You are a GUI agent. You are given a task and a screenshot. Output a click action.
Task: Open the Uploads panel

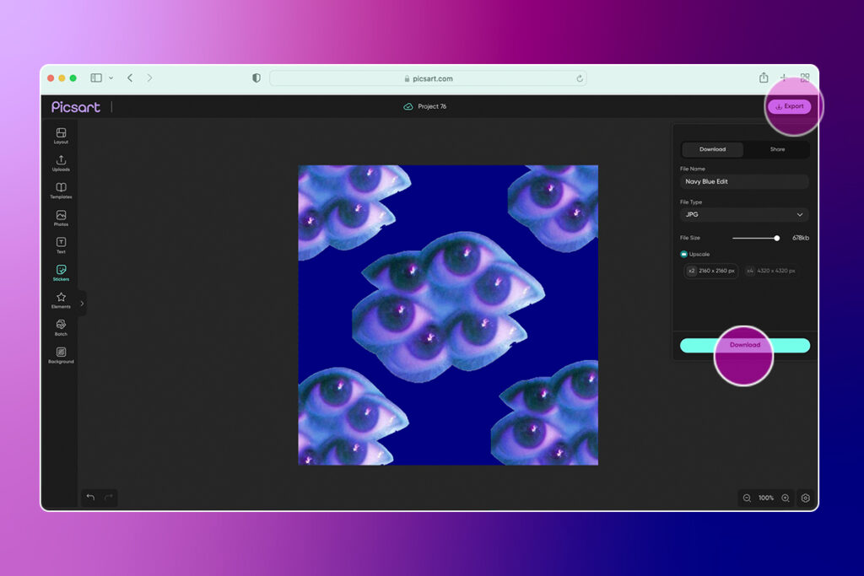(x=61, y=162)
